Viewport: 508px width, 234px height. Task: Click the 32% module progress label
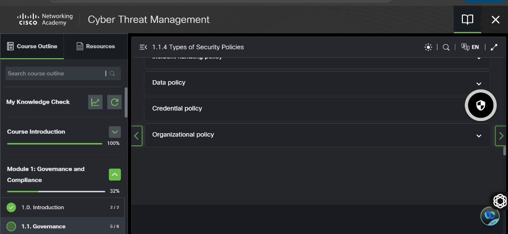[x=115, y=191]
